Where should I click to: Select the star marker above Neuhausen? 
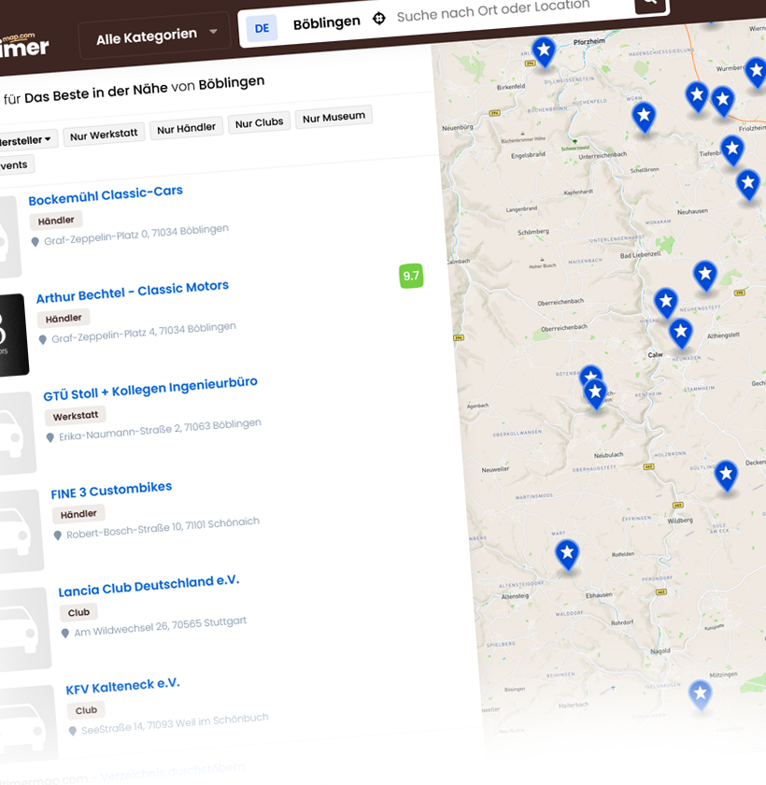748,185
